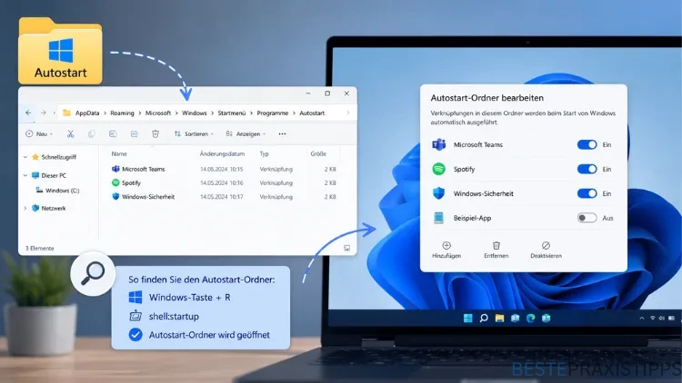Click the Autostart folder thumbnail
The width and height of the screenshot is (682, 383).
[x=60, y=51]
